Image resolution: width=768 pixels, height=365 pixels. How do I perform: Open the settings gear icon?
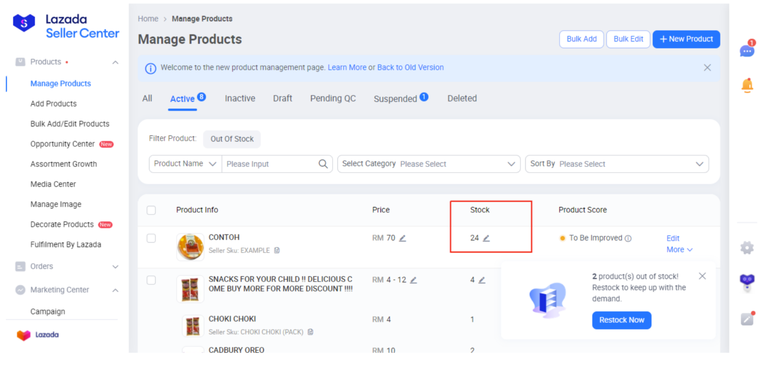pyautogui.click(x=747, y=248)
